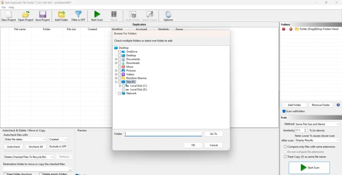Sort by Created column header
Screen dimensions: 342x175
pyautogui.click(x=92, y=29)
